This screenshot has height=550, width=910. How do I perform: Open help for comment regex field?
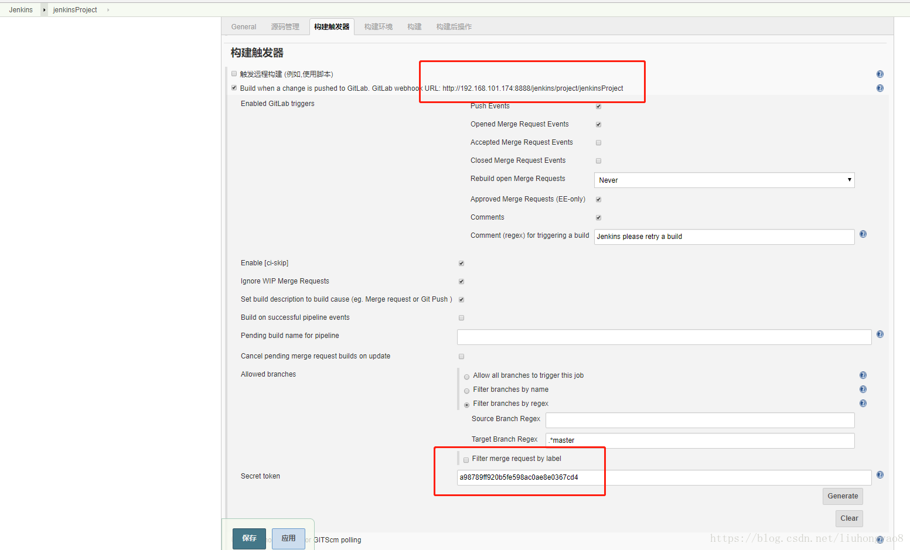point(863,234)
